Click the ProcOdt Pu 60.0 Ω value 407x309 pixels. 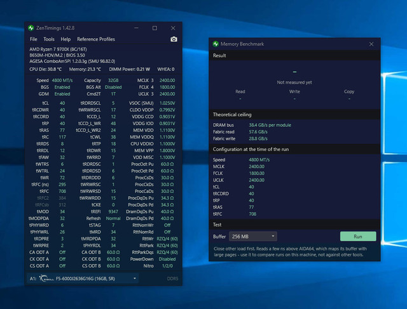167,164
